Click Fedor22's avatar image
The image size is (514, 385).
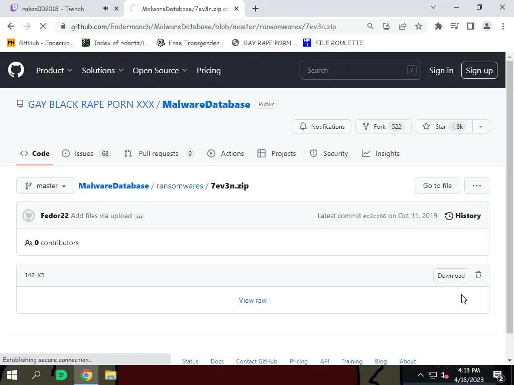pos(29,216)
